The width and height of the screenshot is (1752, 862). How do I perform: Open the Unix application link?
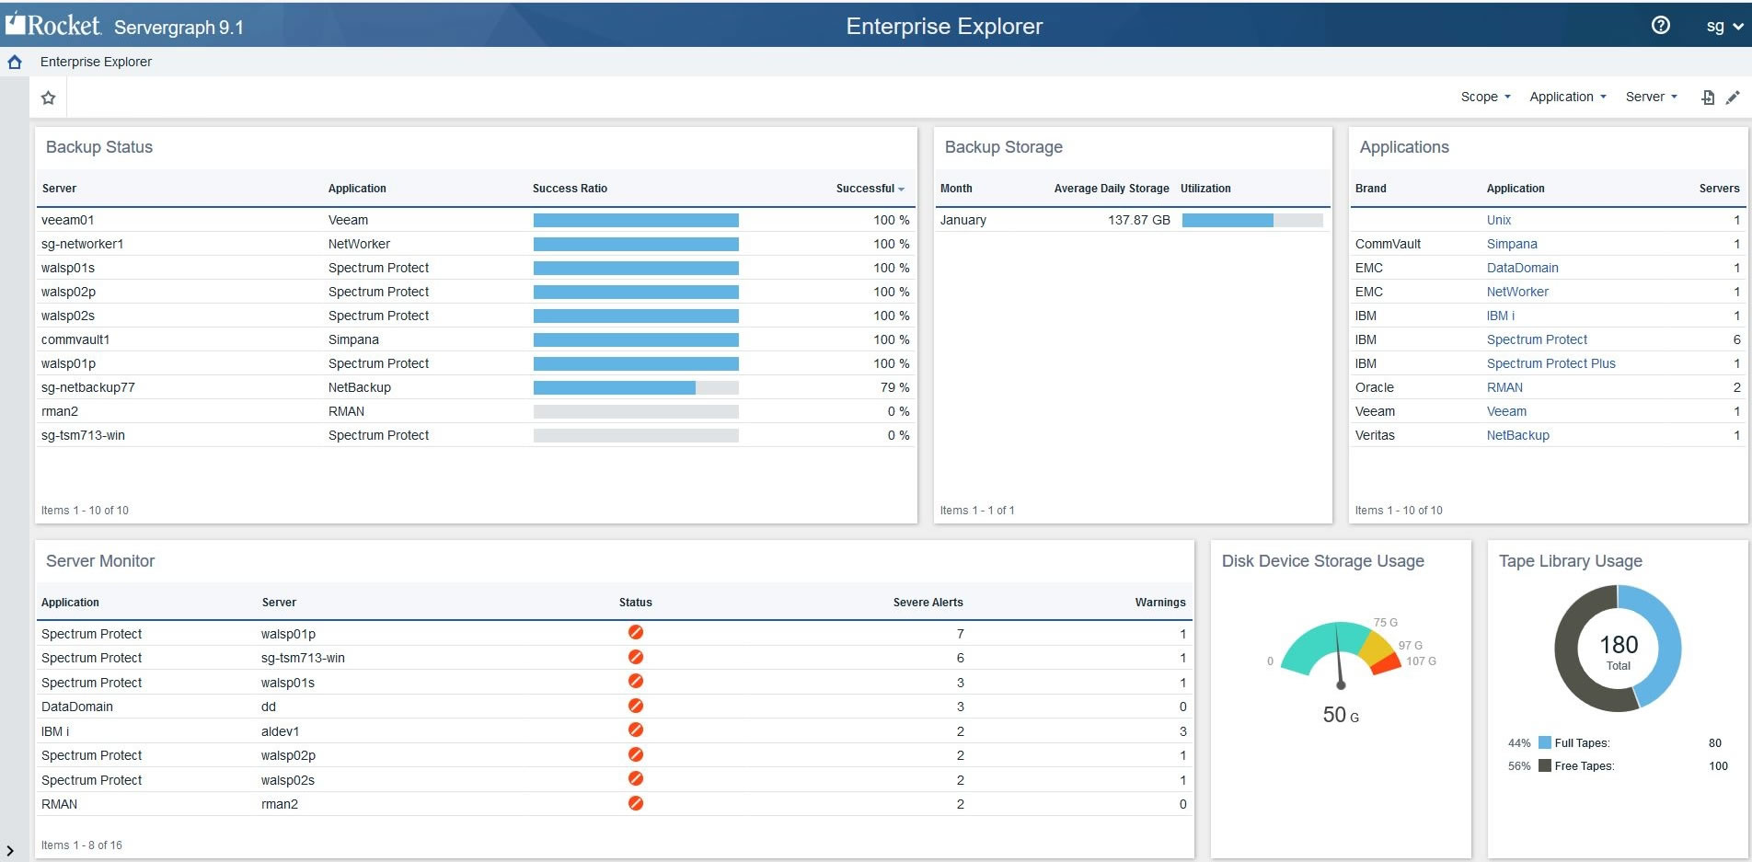coord(1499,220)
